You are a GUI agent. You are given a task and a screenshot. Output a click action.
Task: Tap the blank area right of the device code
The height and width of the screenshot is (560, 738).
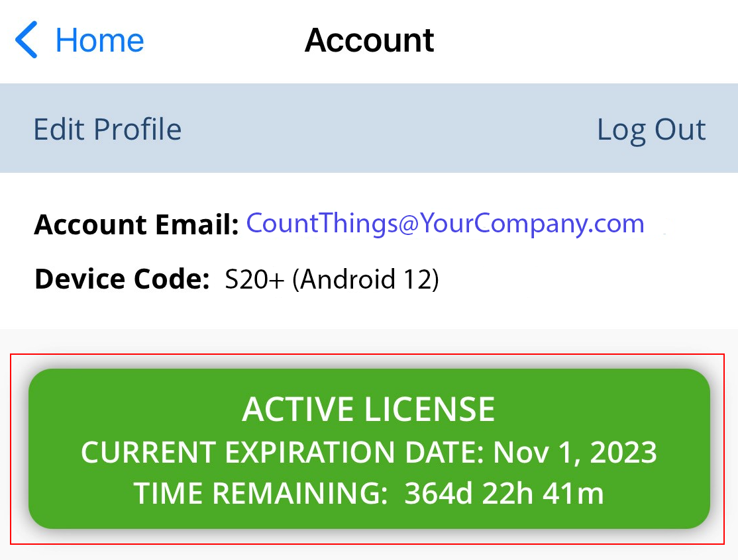(583, 279)
